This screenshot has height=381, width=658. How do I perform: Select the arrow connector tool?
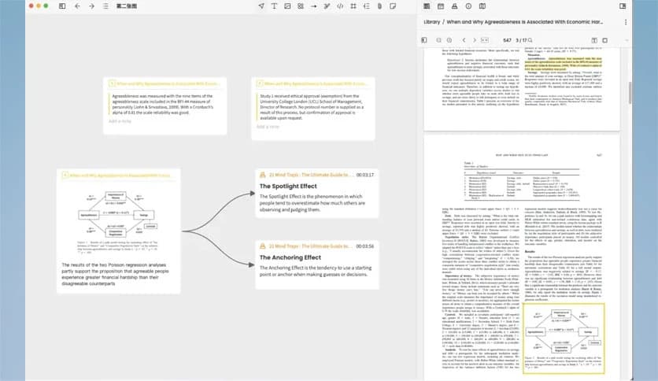tap(313, 6)
